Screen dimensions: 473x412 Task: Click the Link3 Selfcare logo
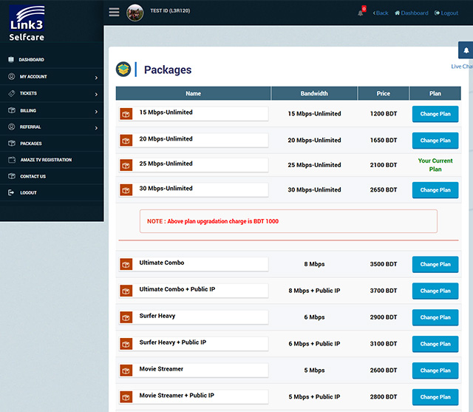pyautogui.click(x=27, y=23)
